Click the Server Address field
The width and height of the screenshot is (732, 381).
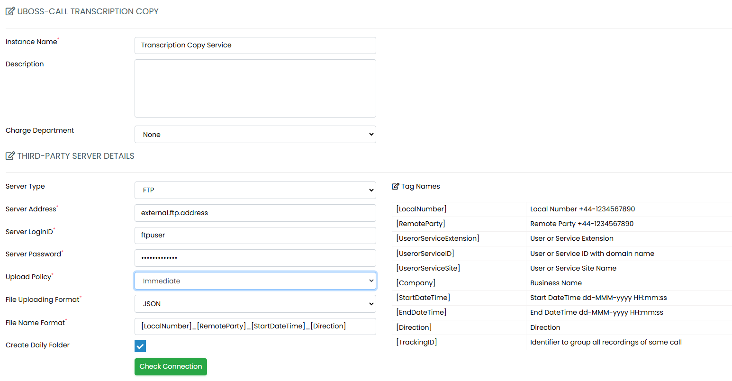click(255, 213)
